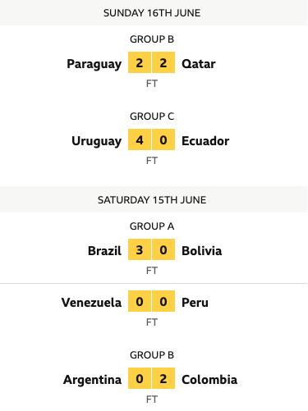Click the Sunday 16th June date header

tap(152, 13)
